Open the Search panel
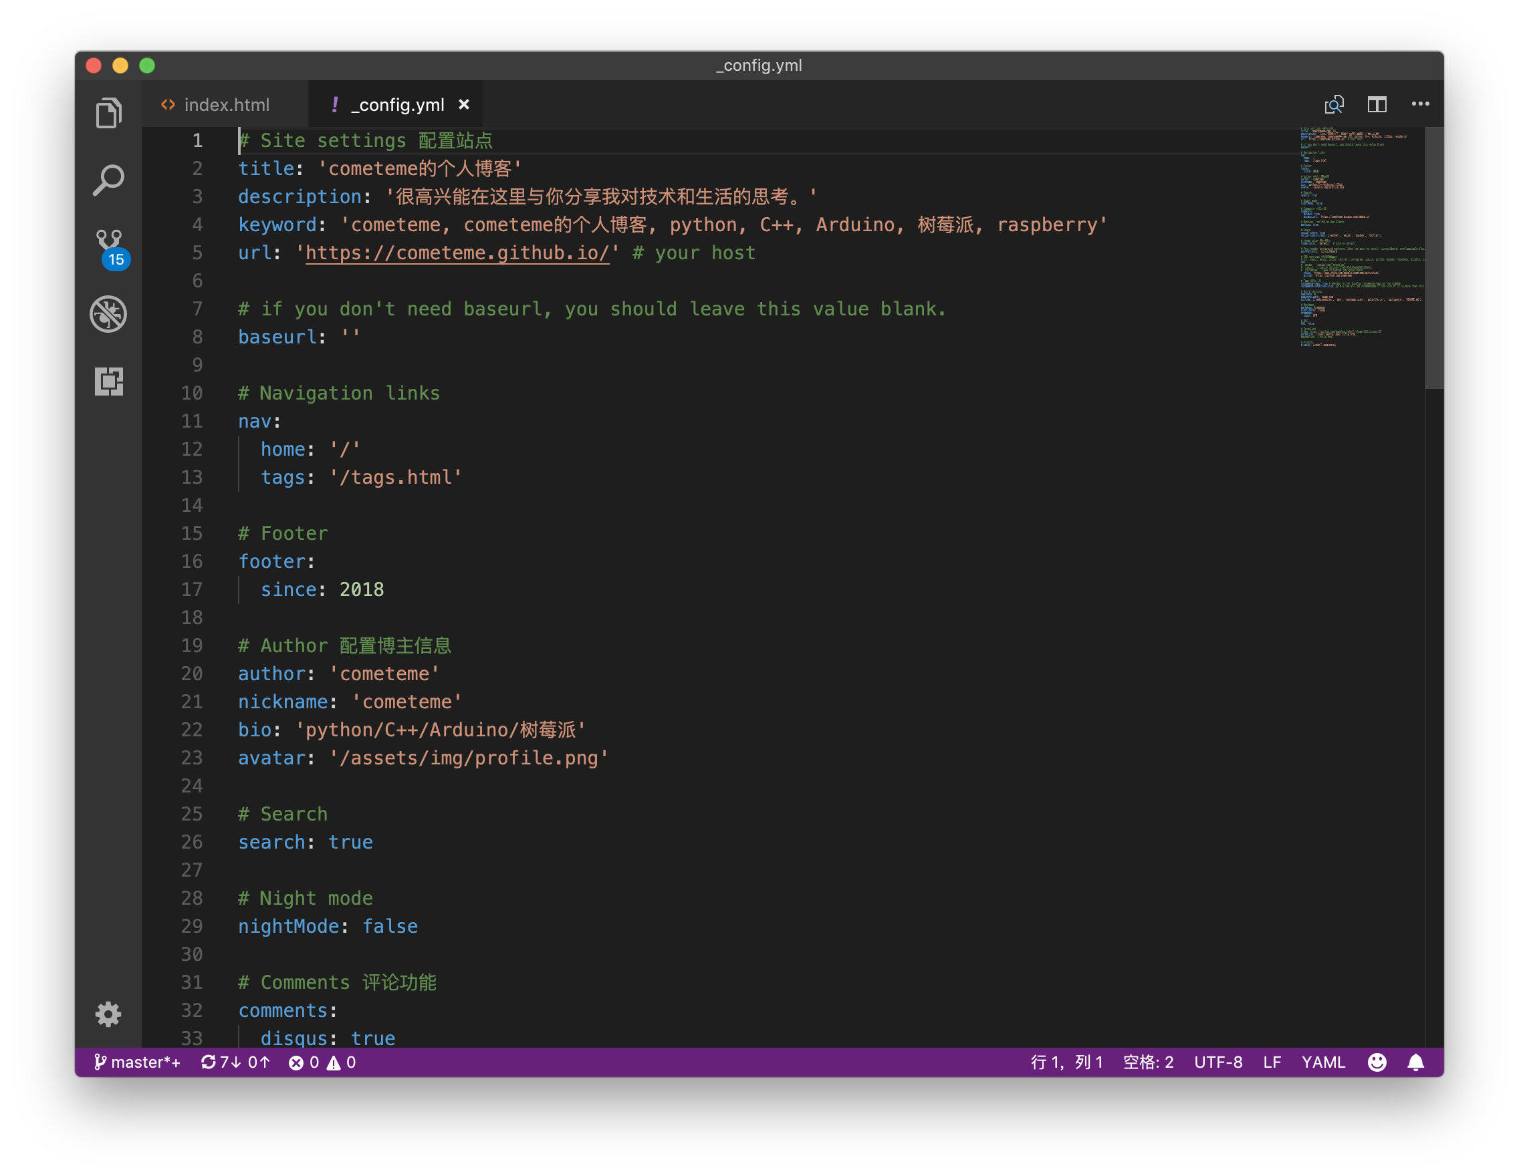The height and width of the screenshot is (1176, 1519). click(108, 180)
